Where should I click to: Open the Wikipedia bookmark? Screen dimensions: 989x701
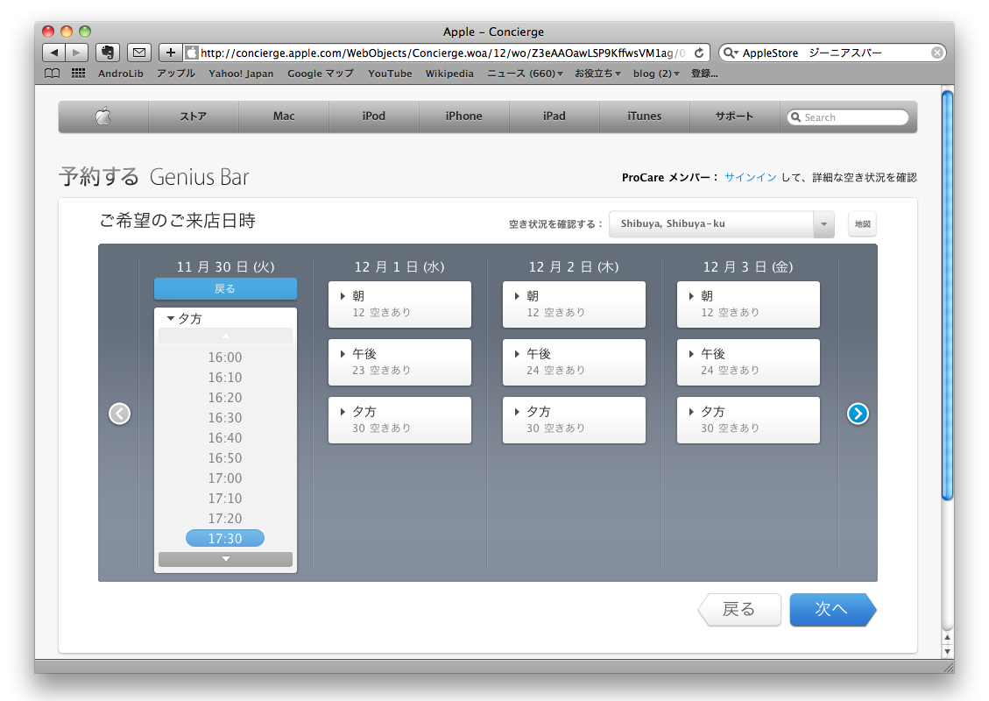pos(449,74)
